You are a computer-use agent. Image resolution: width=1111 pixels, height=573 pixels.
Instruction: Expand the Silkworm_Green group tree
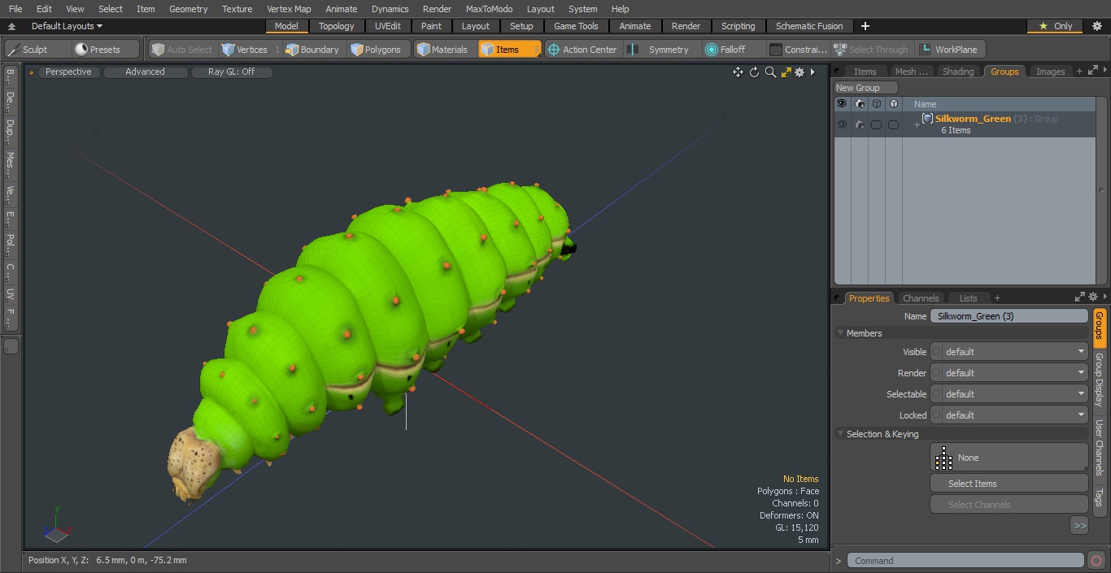pyautogui.click(x=917, y=125)
